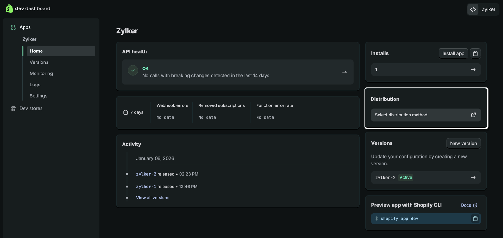Open Settings in the sidebar
This screenshot has height=238, width=503.
pos(38,96)
